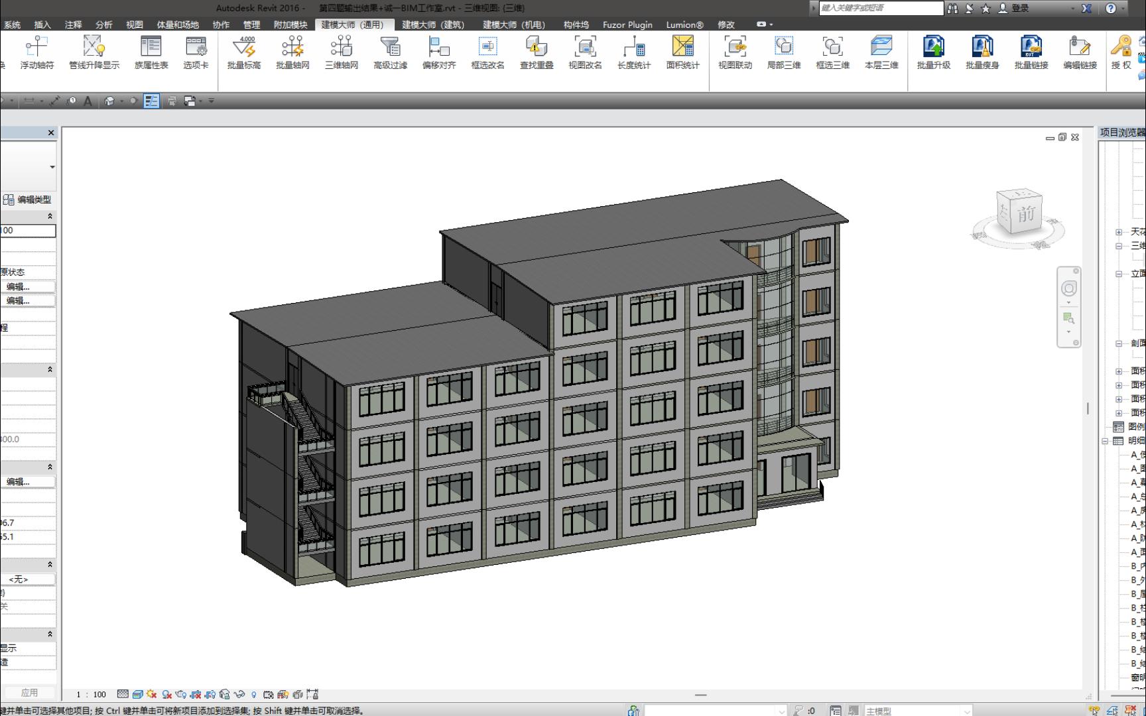Close the Properties palette with X
This screenshot has width=1146, height=716.
[x=51, y=133]
